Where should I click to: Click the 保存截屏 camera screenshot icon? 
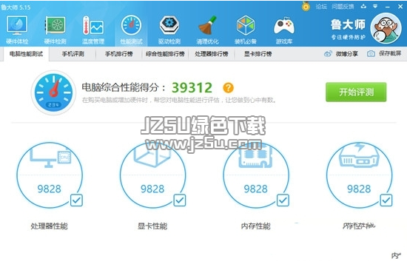coord(371,54)
